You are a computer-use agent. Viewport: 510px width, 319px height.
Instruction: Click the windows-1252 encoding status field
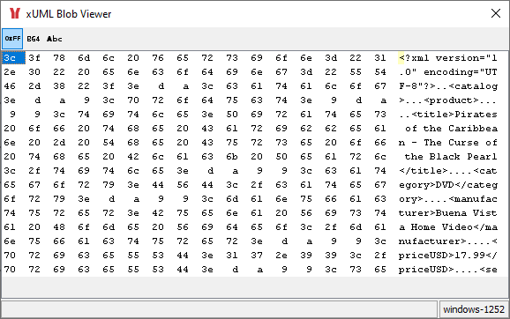coord(474,309)
